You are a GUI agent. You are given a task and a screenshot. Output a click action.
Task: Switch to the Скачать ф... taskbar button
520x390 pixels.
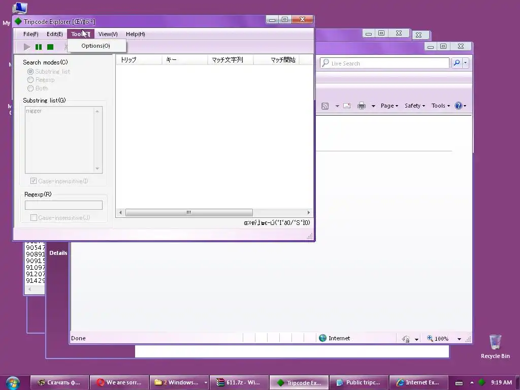pyautogui.click(x=60, y=382)
